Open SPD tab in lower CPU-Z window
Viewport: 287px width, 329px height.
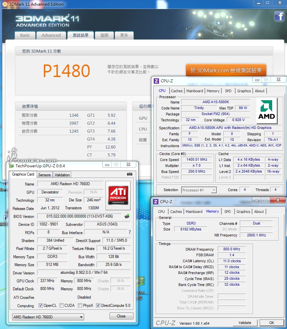click(228, 212)
